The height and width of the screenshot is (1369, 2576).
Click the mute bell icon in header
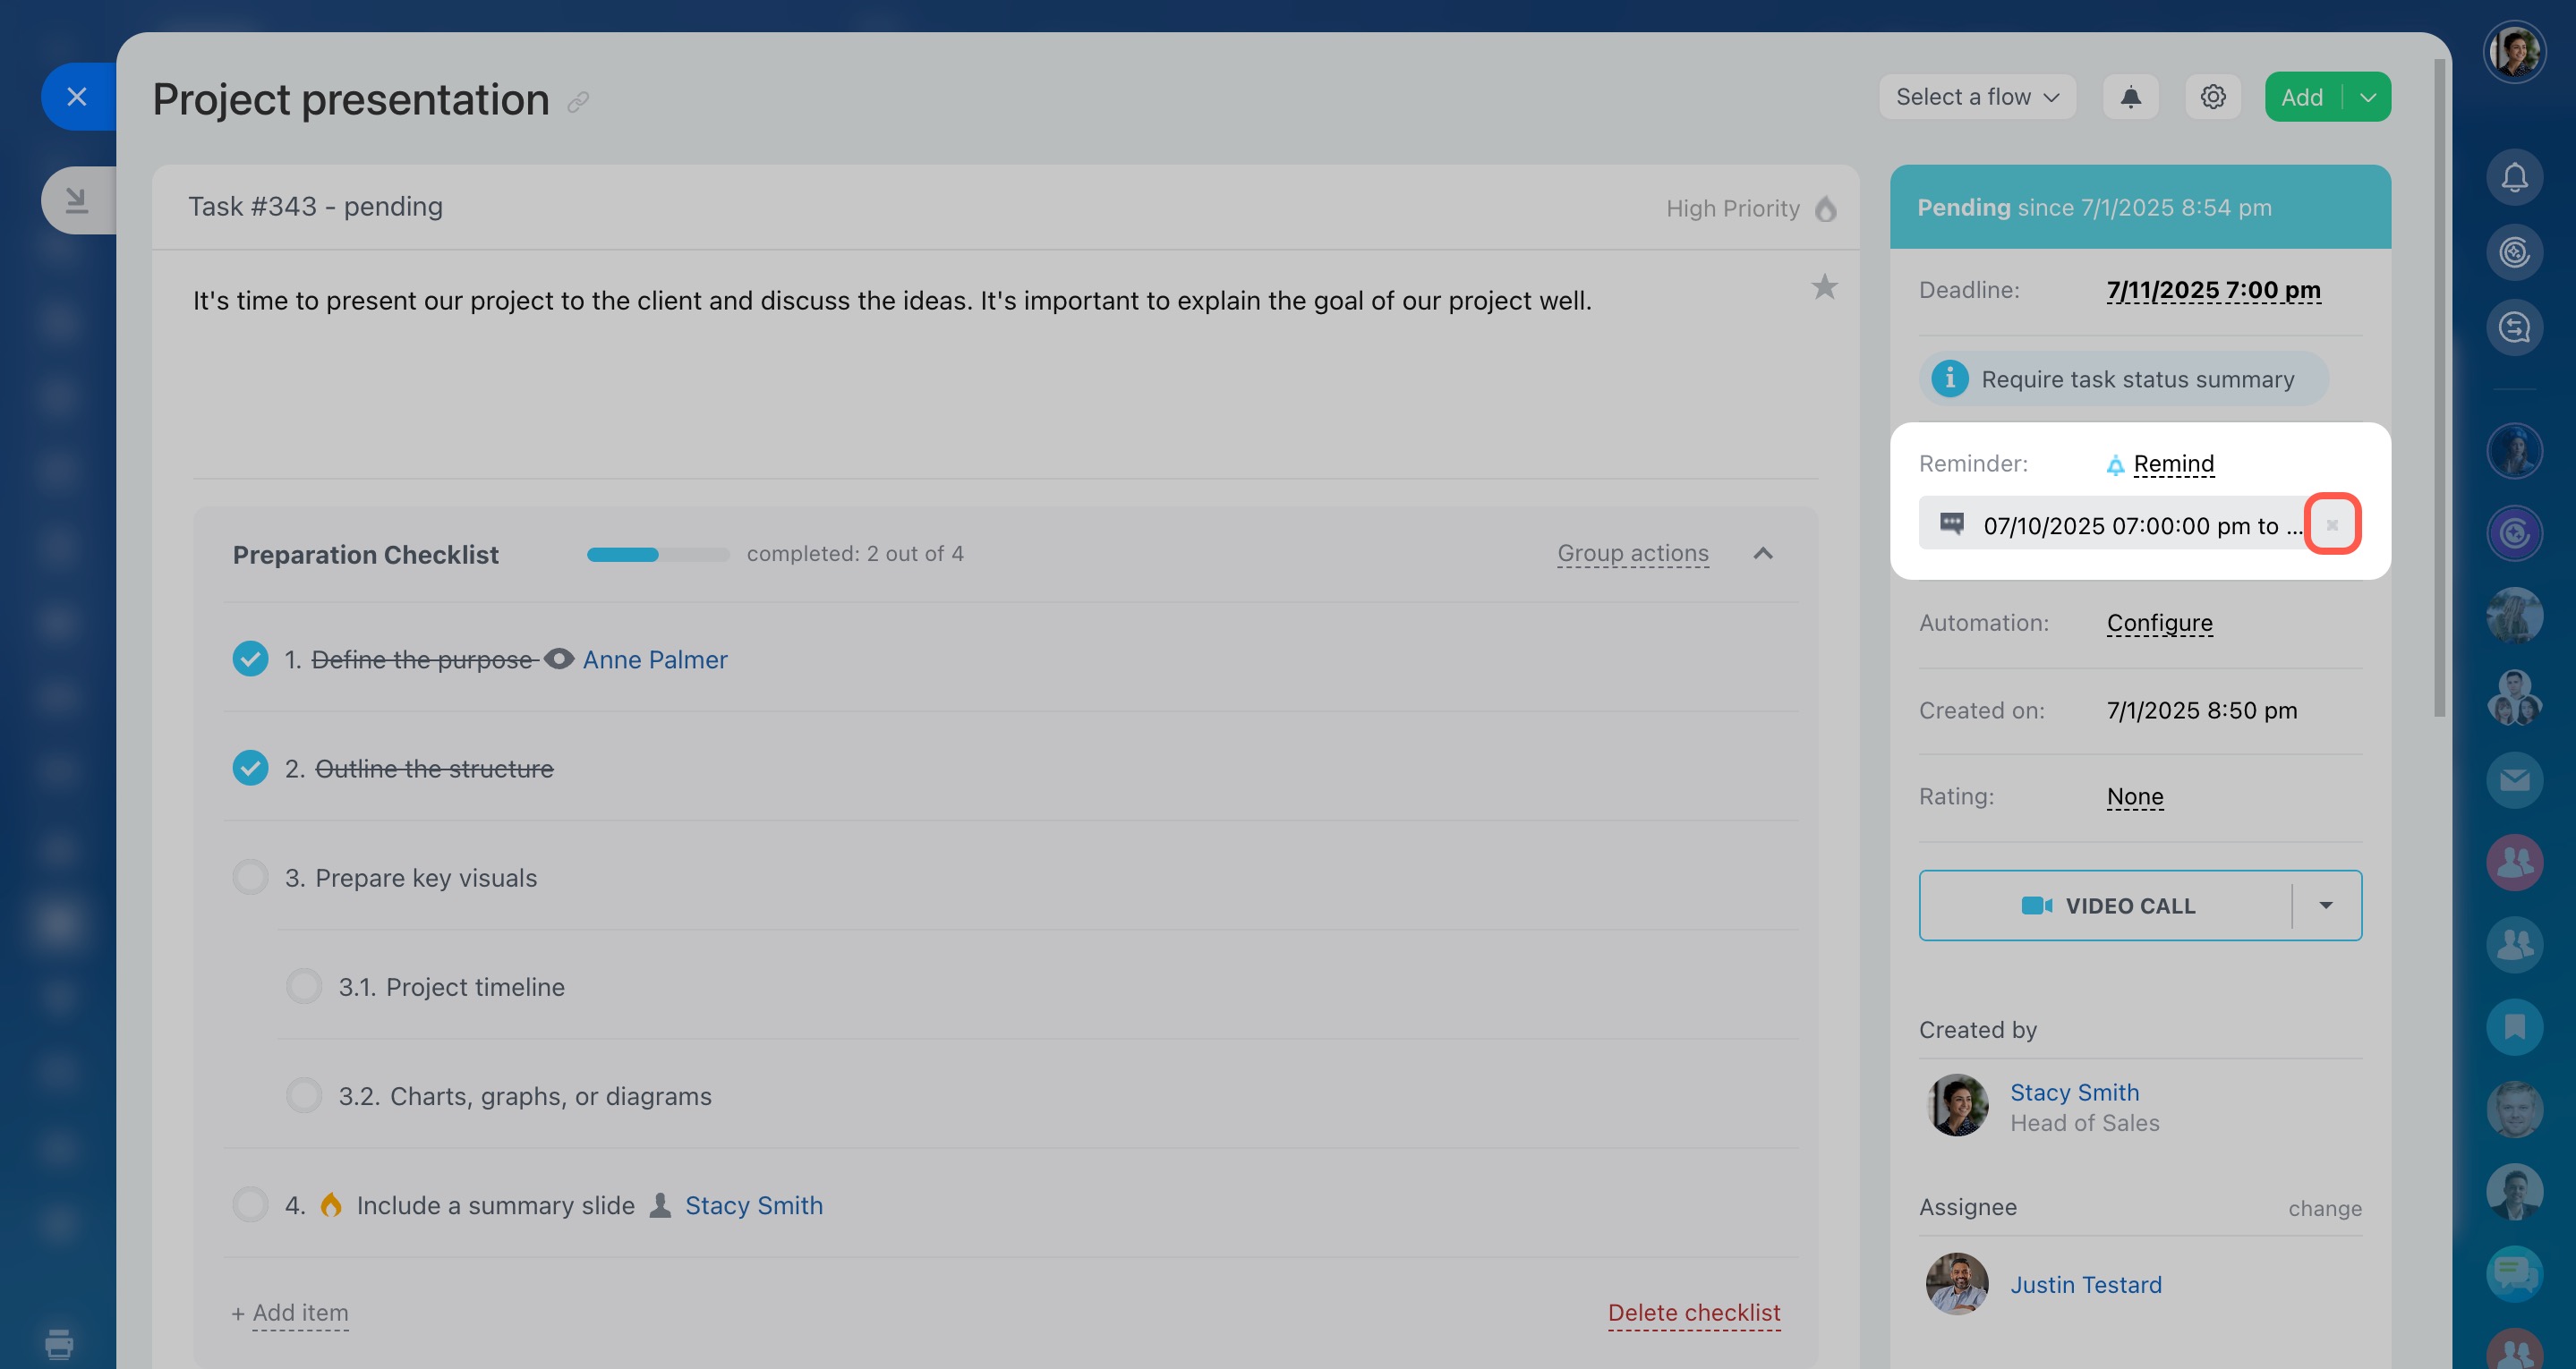[2130, 97]
